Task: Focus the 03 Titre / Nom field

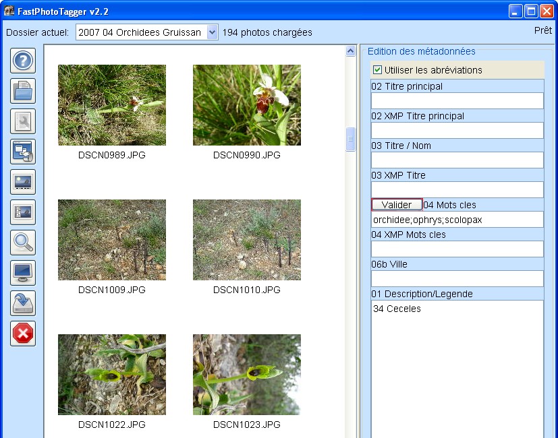Action: click(x=457, y=160)
